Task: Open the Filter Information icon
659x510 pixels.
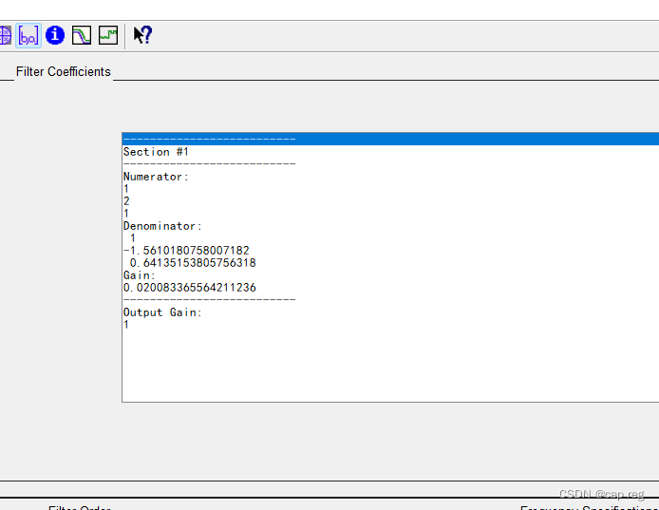Action: pyautogui.click(x=55, y=35)
